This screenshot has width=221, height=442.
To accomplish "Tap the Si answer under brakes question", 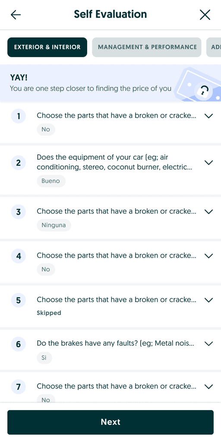I will 44,358.
